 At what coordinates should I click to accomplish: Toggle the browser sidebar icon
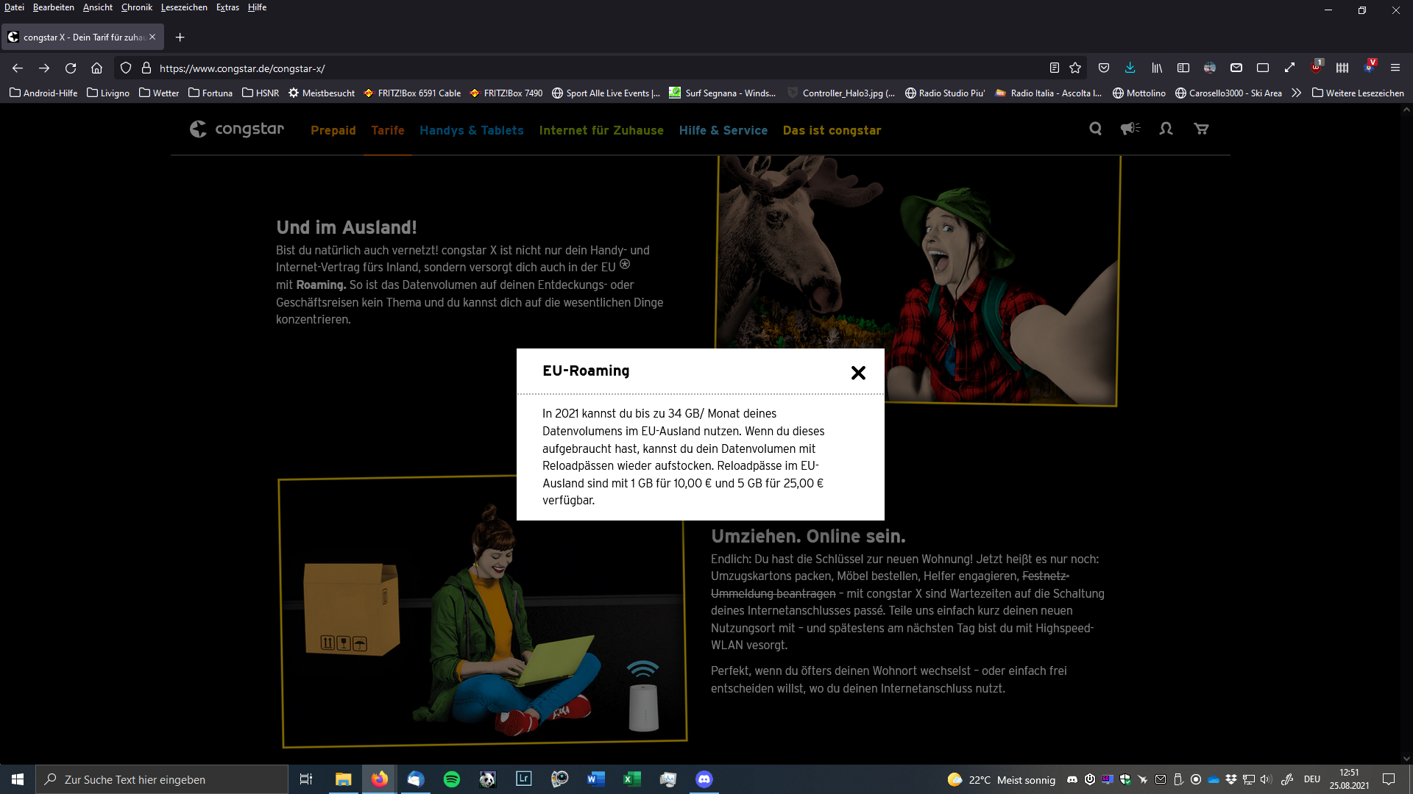[x=1183, y=68]
